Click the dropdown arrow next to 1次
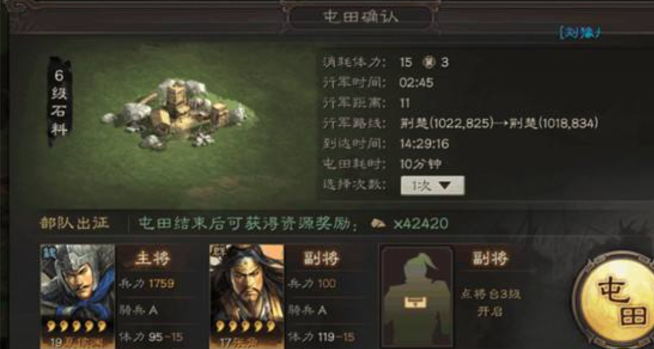654x349 pixels. [x=445, y=185]
